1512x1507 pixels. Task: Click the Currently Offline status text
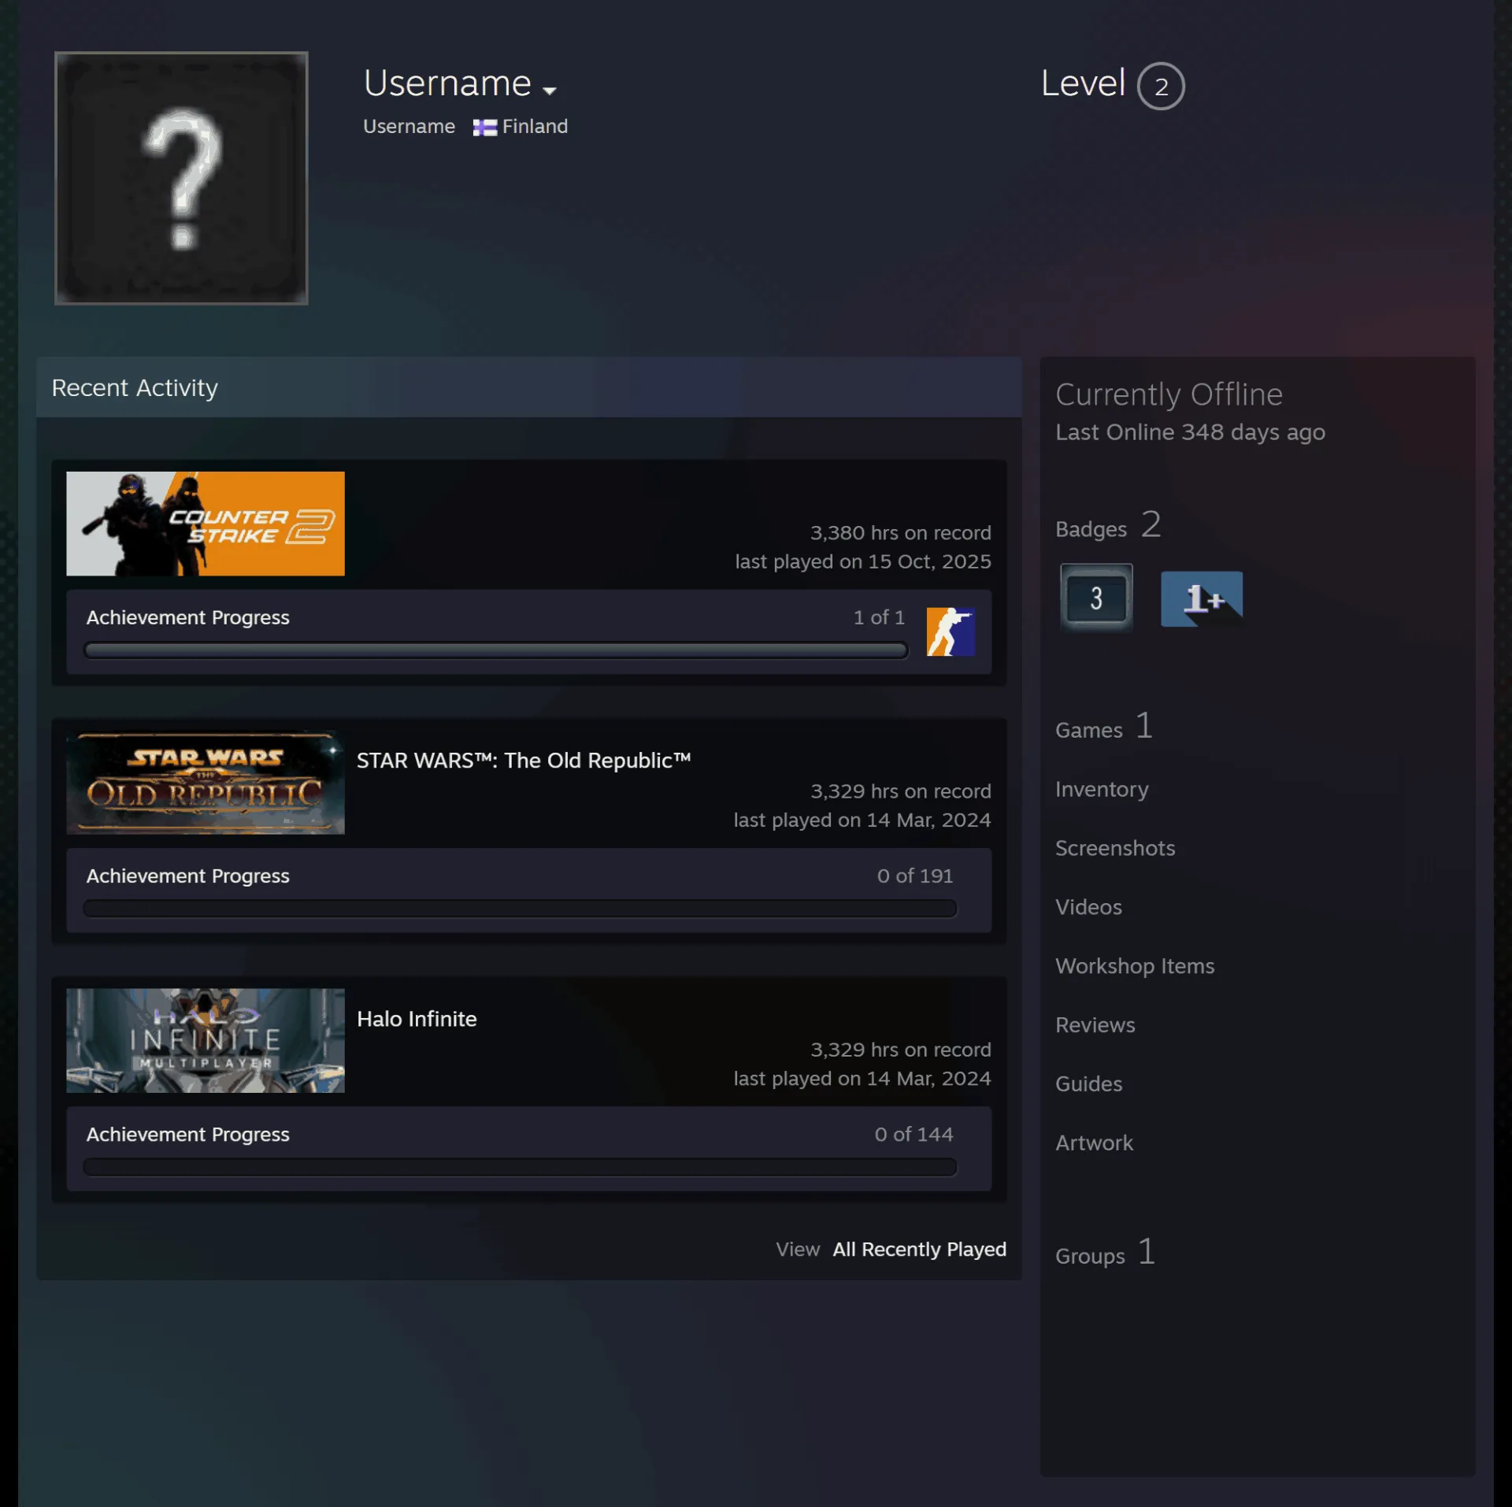click(x=1169, y=394)
